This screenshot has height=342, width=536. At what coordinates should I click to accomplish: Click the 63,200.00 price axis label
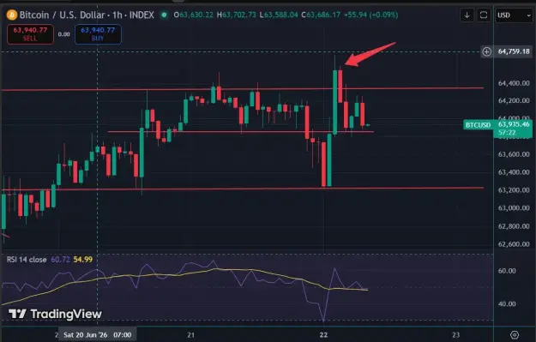tap(514, 190)
